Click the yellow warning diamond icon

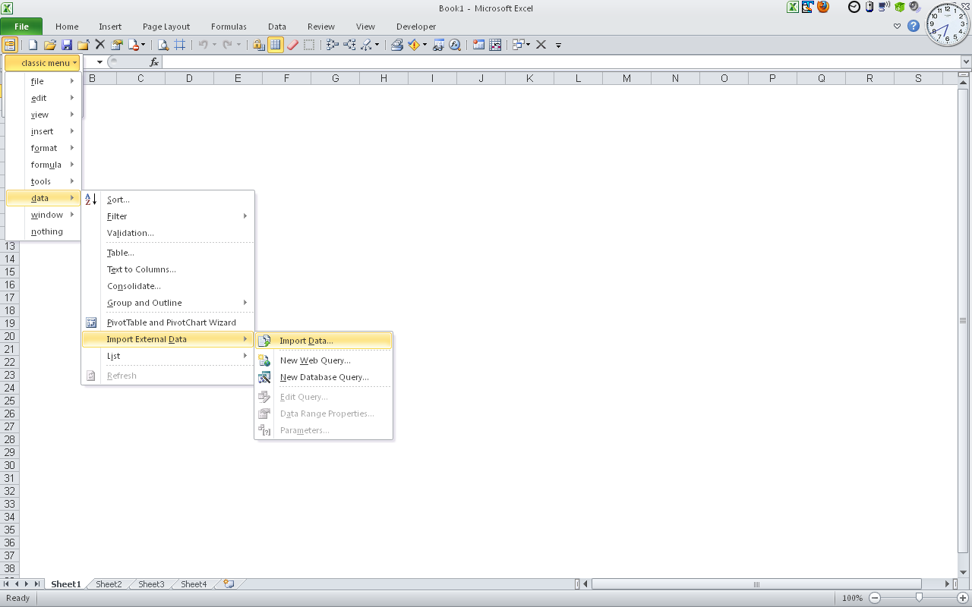point(414,45)
